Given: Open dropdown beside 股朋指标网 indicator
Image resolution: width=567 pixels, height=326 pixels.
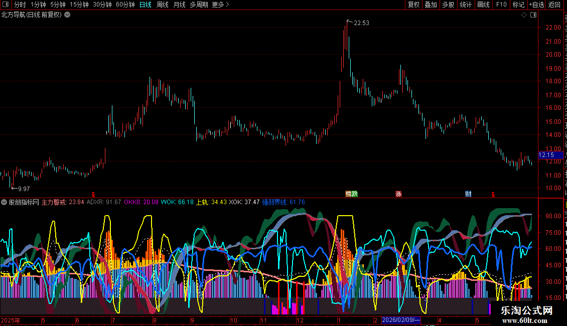Looking at the screenshot, I should click(x=4, y=203).
